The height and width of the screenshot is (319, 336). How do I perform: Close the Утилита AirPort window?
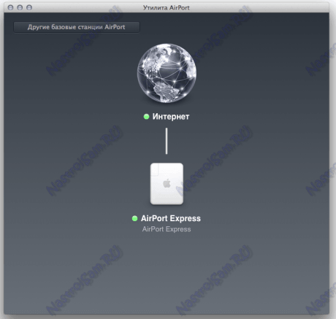(x=10, y=7)
